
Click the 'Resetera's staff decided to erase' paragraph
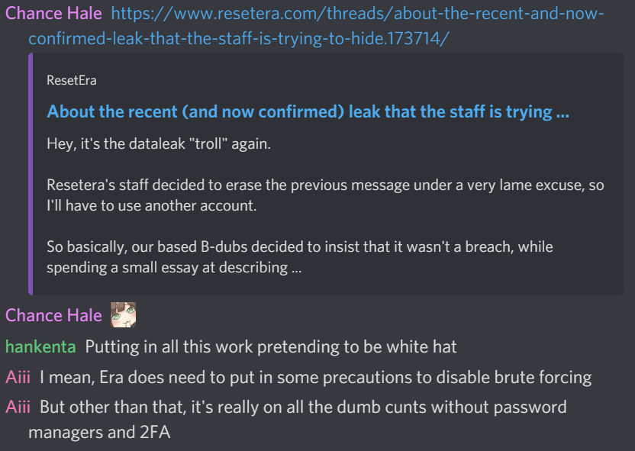pyautogui.click(x=325, y=195)
